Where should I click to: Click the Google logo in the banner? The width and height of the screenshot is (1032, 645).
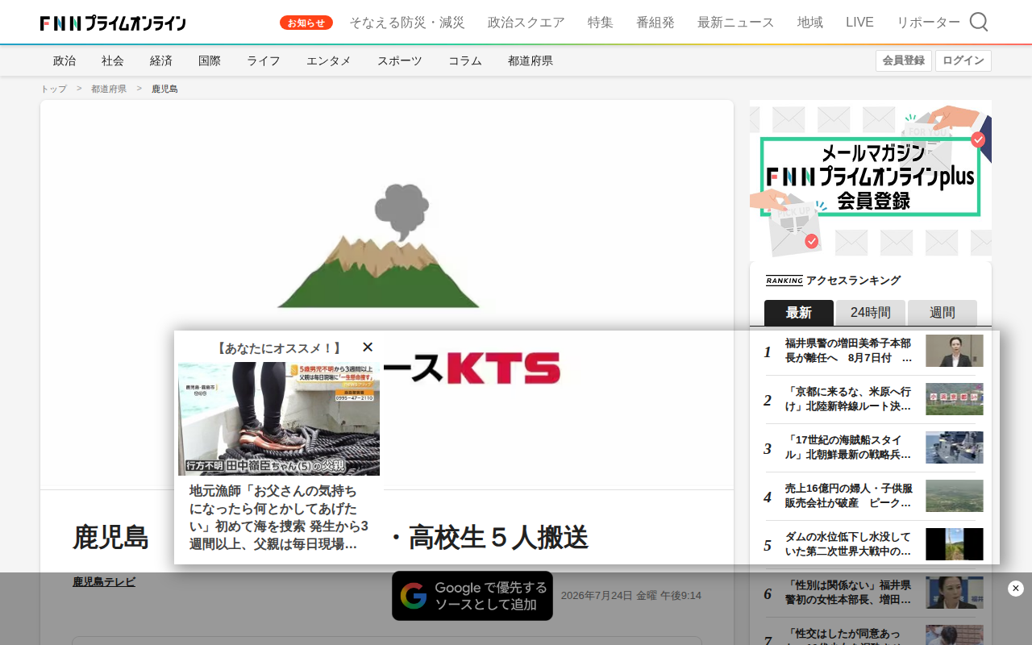tap(414, 596)
